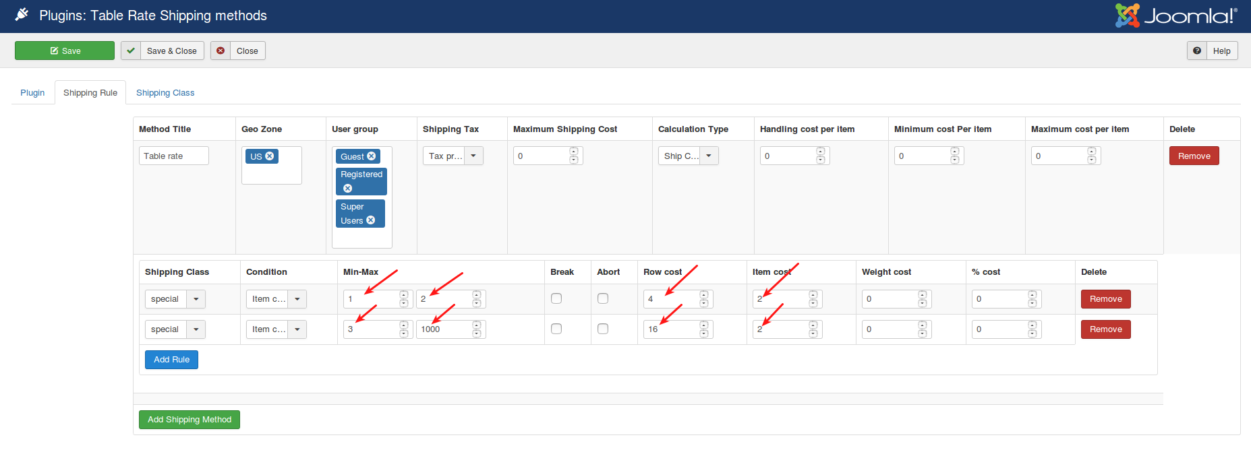Increase the Maximum Shipping Cost stepper
The image size is (1251, 450).
[x=573, y=152]
